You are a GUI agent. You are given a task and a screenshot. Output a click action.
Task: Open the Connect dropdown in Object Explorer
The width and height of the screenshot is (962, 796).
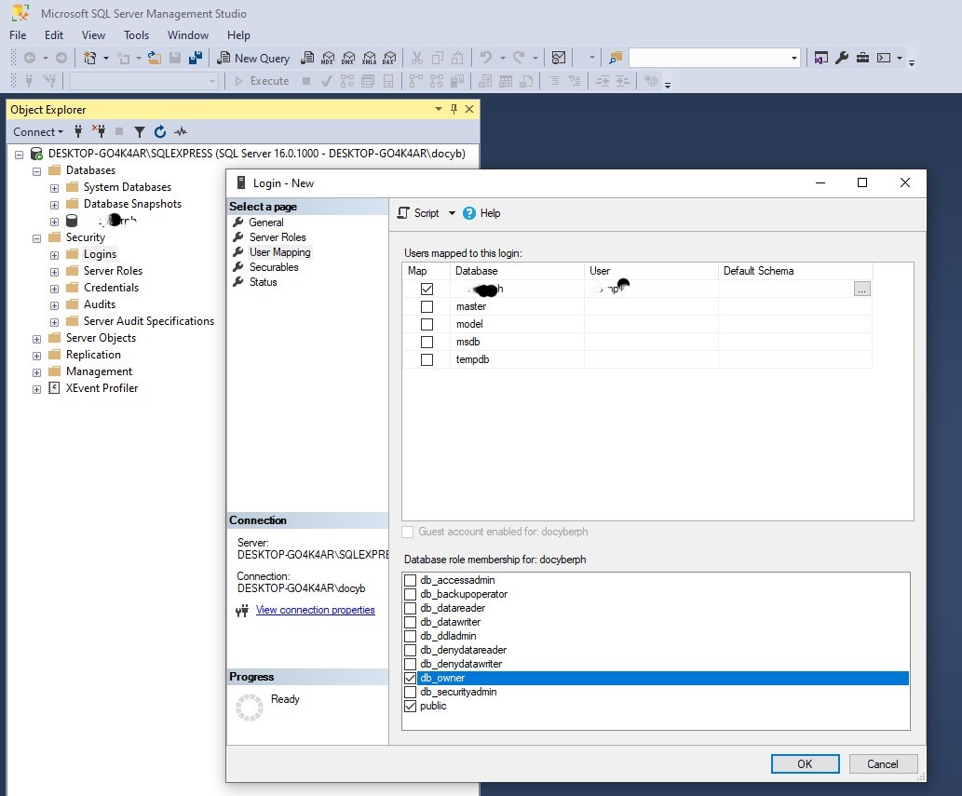click(37, 131)
